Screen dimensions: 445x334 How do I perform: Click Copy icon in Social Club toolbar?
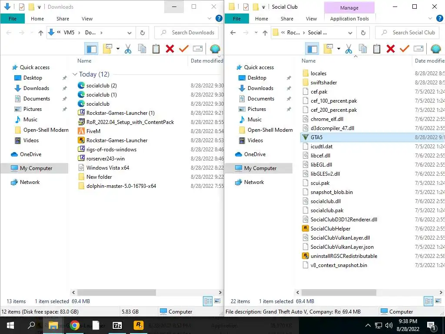click(363, 49)
